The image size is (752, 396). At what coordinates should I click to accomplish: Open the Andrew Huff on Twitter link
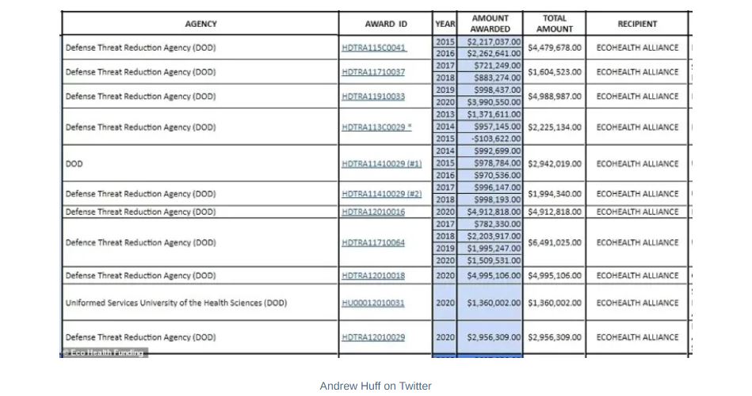click(376, 386)
